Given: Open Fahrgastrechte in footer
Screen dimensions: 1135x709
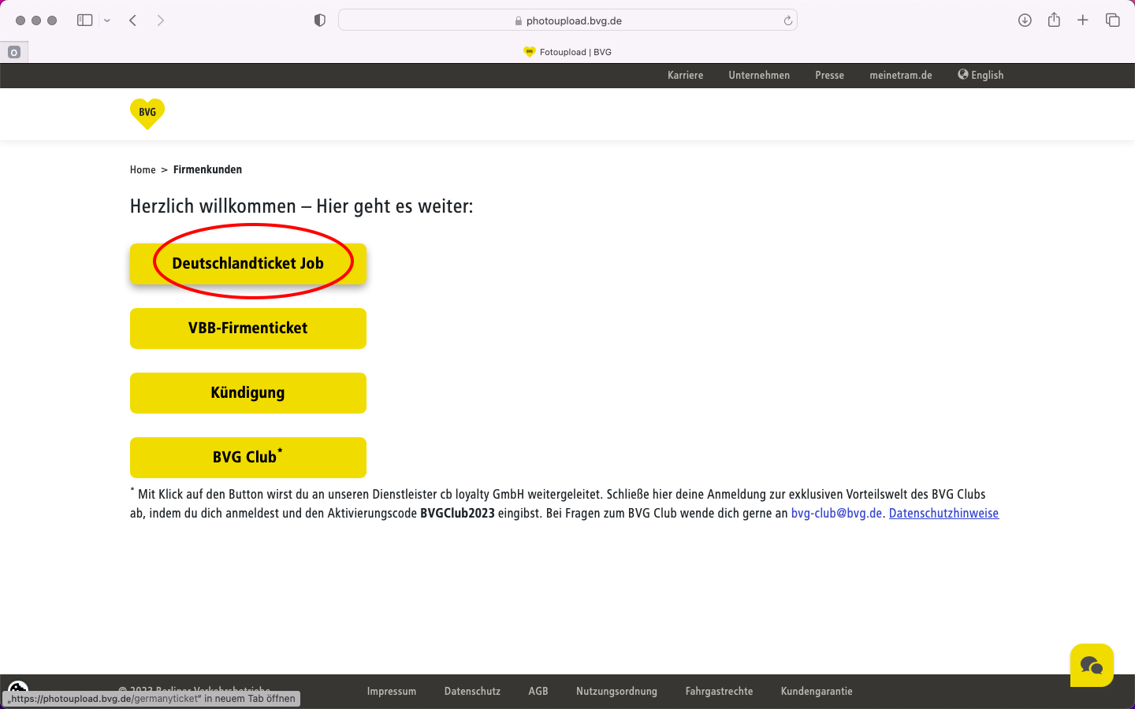Looking at the screenshot, I should click(x=719, y=692).
